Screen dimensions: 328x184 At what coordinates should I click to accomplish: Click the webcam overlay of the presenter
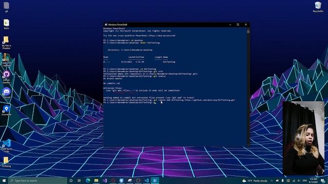coord(303,139)
